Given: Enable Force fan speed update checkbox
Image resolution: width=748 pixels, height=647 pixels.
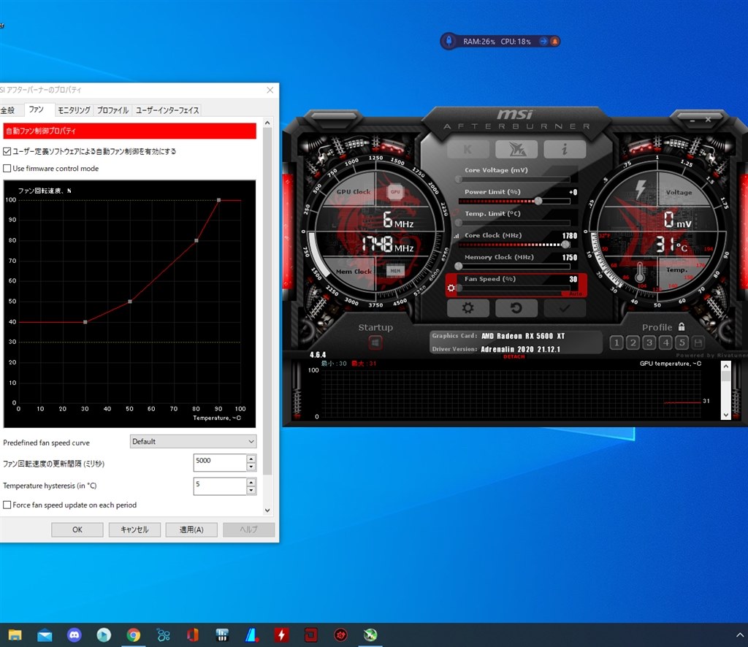Looking at the screenshot, I should pos(7,505).
